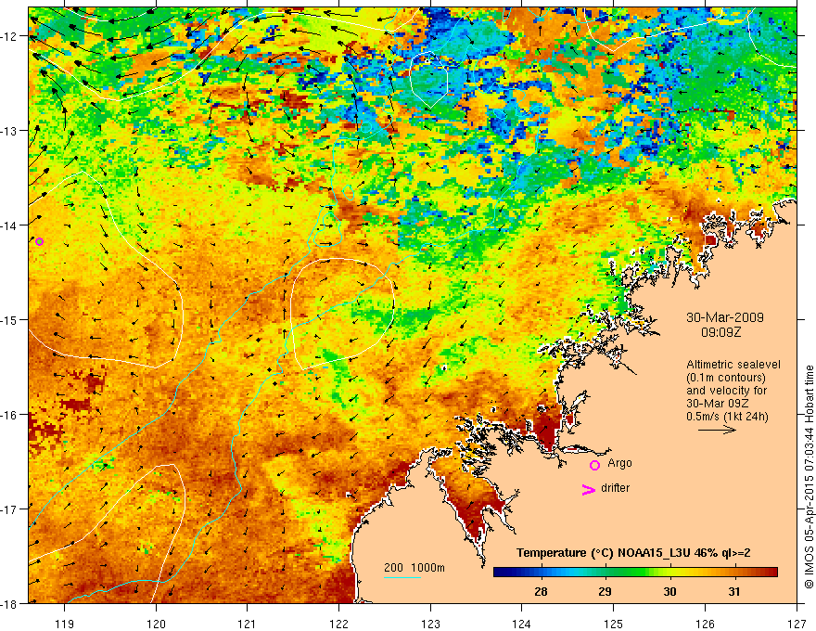Screen dimensions: 816x631
Task: Click the 30 value on temperature scale
Action: pyautogui.click(x=669, y=591)
